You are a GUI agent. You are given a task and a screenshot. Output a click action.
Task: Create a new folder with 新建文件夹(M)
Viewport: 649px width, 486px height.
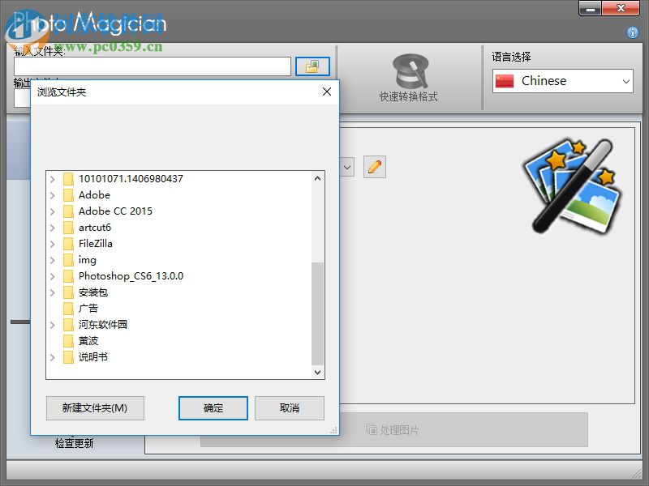(95, 408)
